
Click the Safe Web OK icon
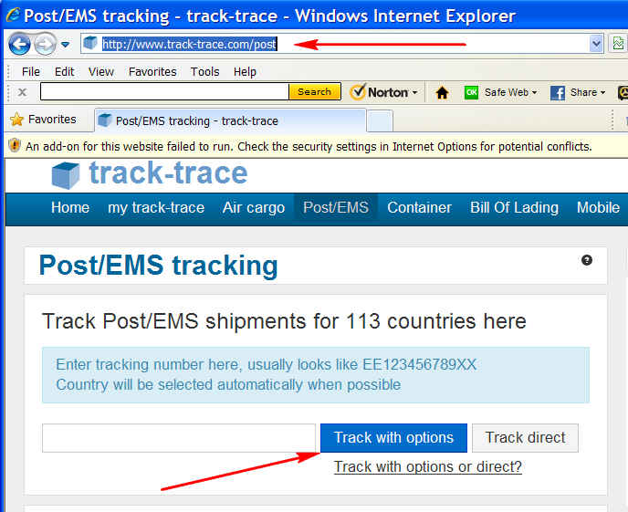pyautogui.click(x=471, y=92)
